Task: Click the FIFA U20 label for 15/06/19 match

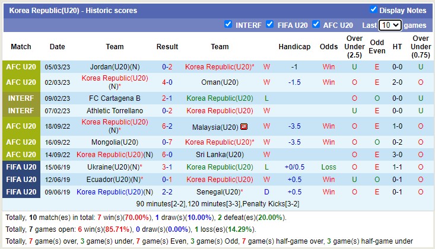Action: click(21, 167)
